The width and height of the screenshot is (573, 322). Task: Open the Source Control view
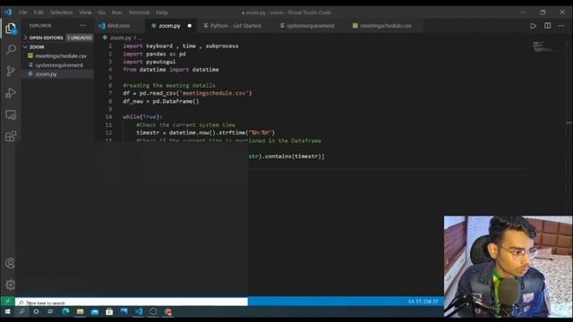pos(11,72)
